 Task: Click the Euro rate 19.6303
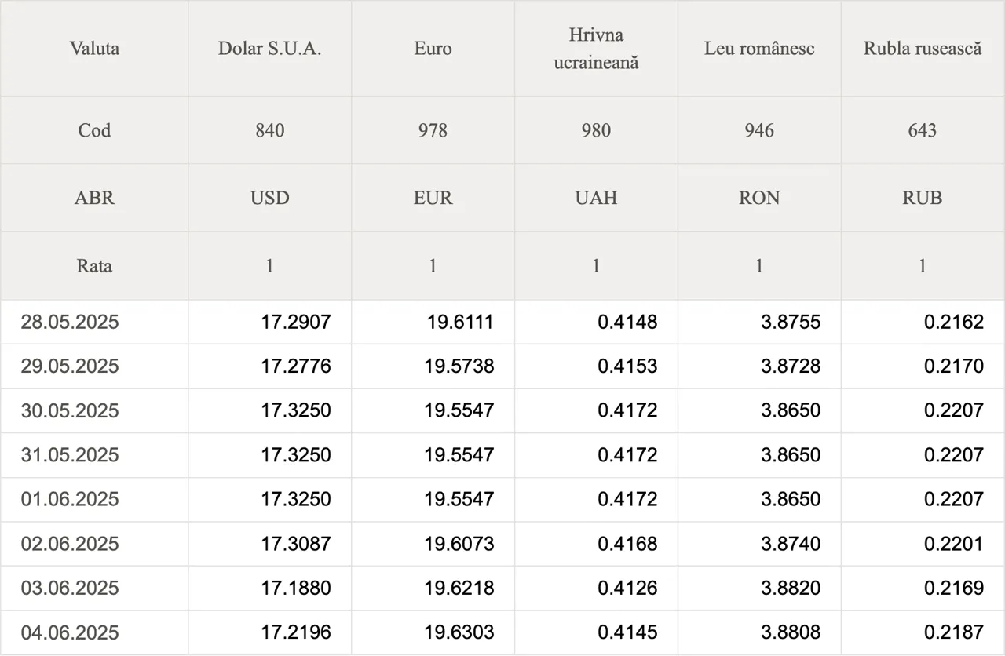click(x=459, y=632)
